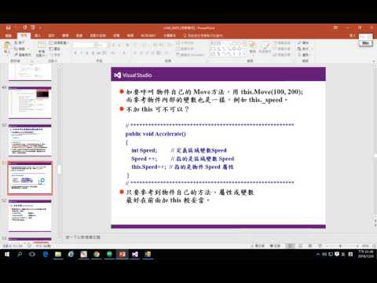Viewport: 377px width, 283px height.
Task: Open the Windows Start menu
Action: point(7,254)
